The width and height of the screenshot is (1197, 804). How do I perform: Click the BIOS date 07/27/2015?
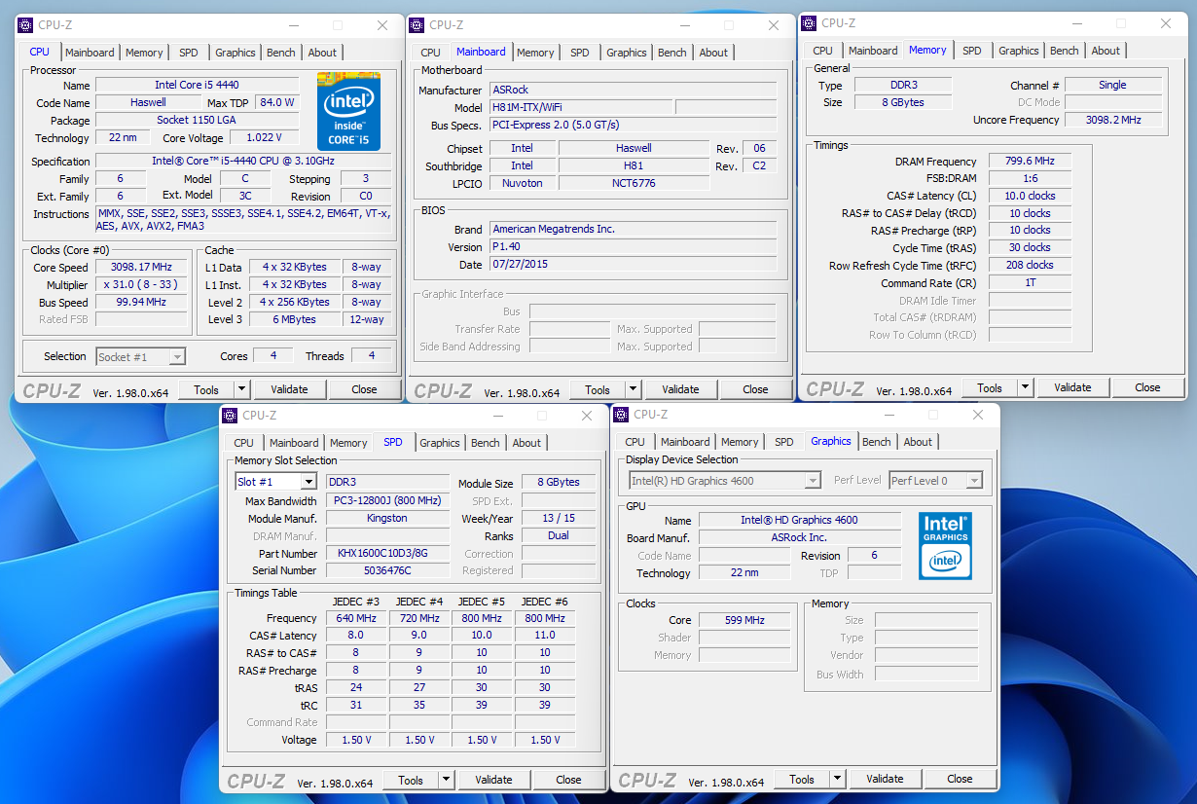633,265
